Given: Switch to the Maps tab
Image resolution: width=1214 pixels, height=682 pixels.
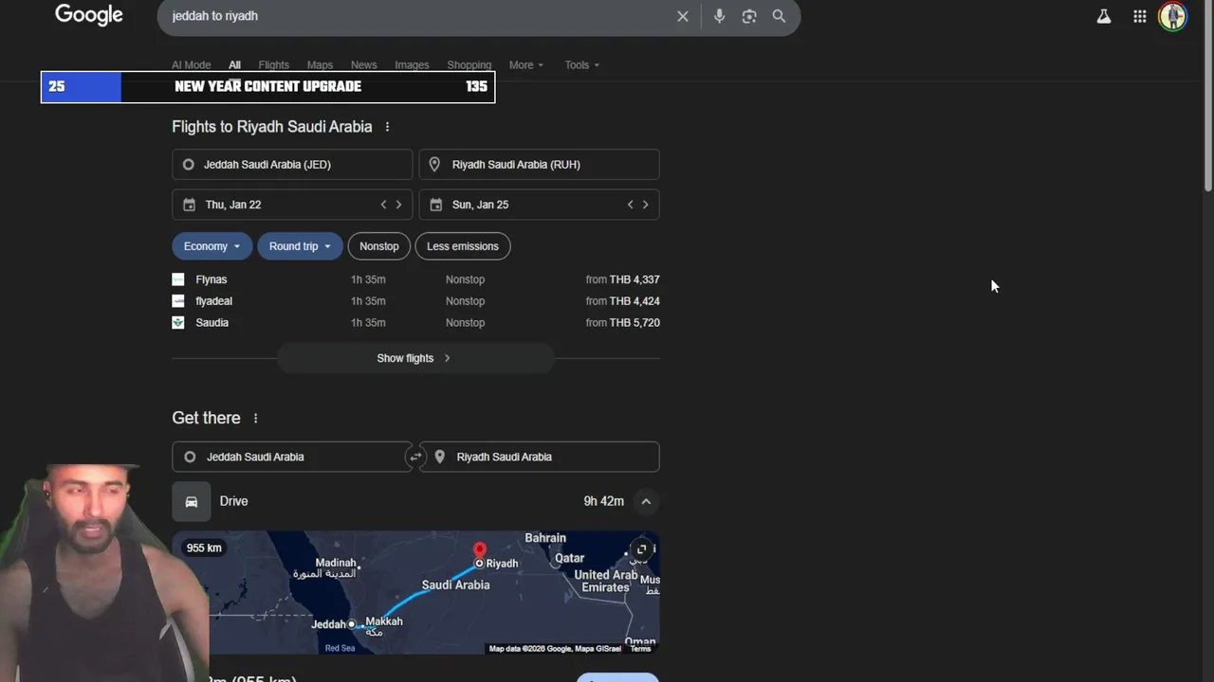Looking at the screenshot, I should click(320, 65).
